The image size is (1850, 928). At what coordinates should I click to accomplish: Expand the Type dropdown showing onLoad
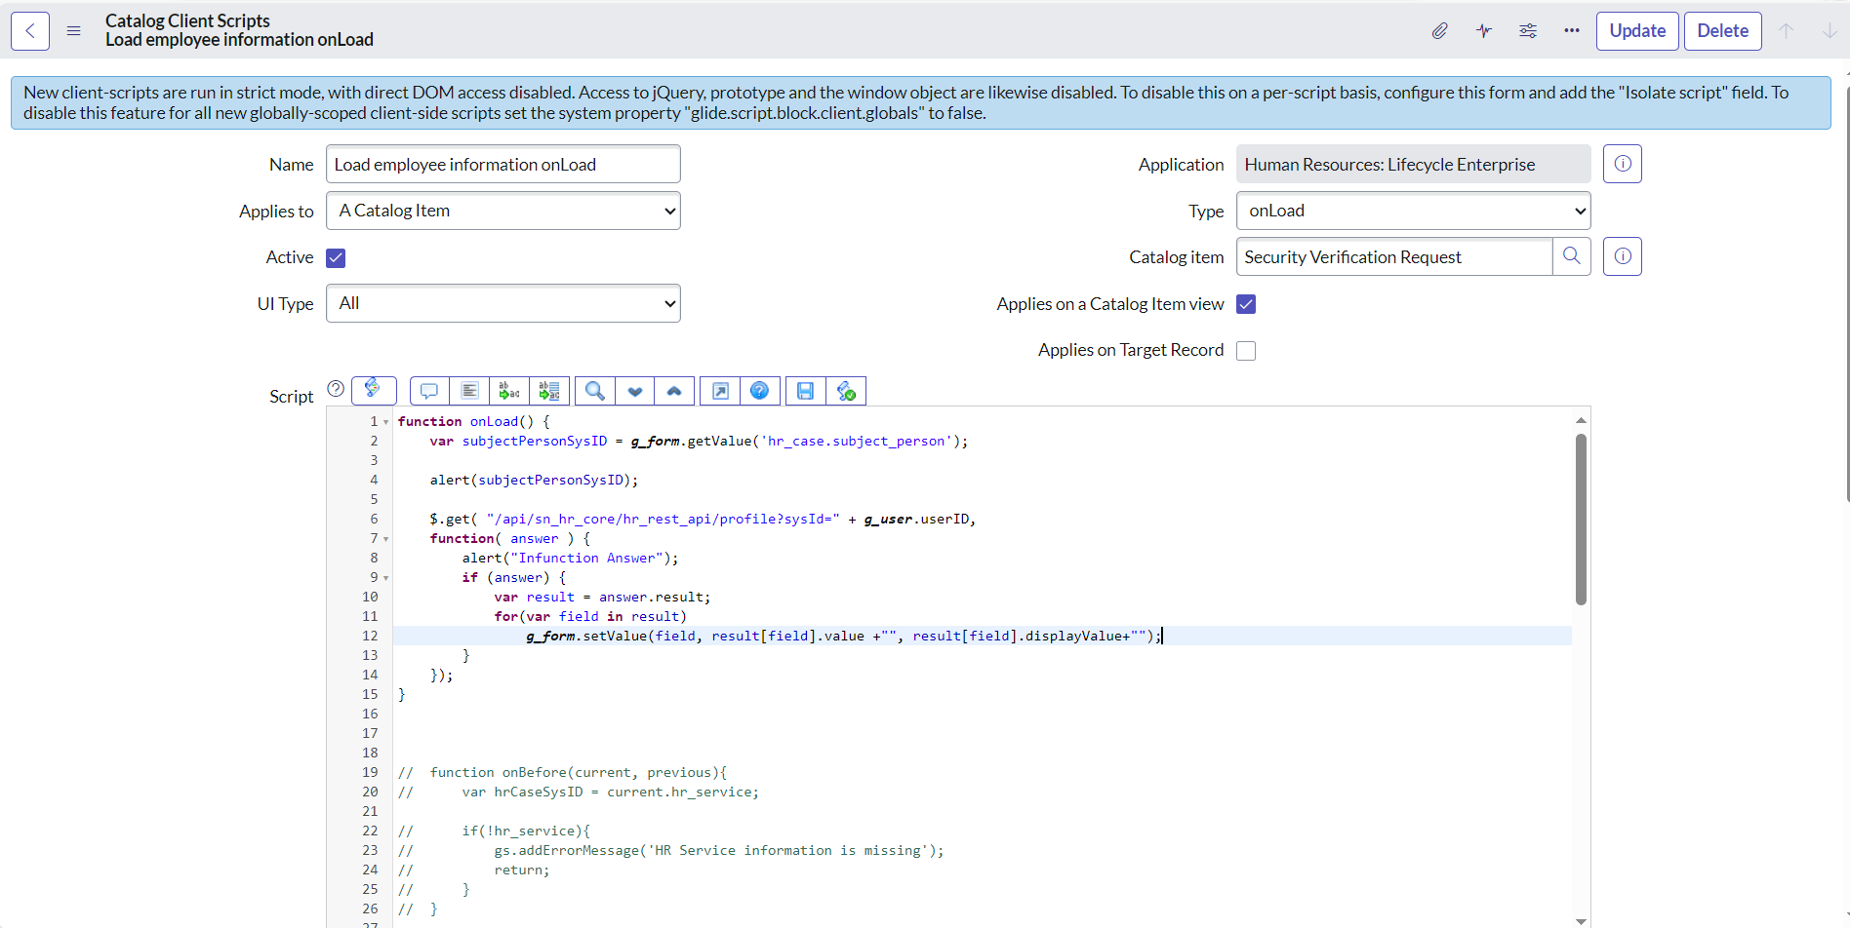click(1412, 211)
